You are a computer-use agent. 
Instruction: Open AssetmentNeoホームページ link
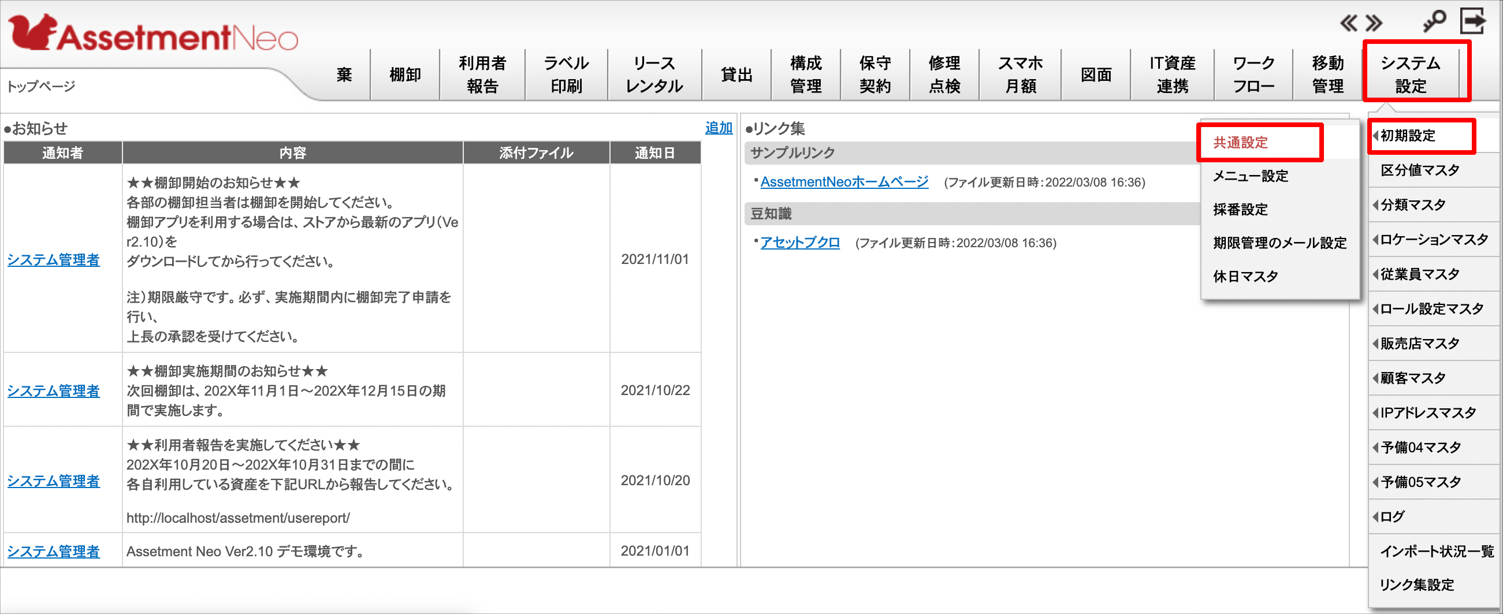(x=844, y=182)
